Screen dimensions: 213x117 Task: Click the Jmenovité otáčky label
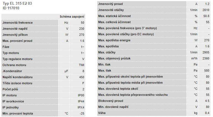click(111, 10)
